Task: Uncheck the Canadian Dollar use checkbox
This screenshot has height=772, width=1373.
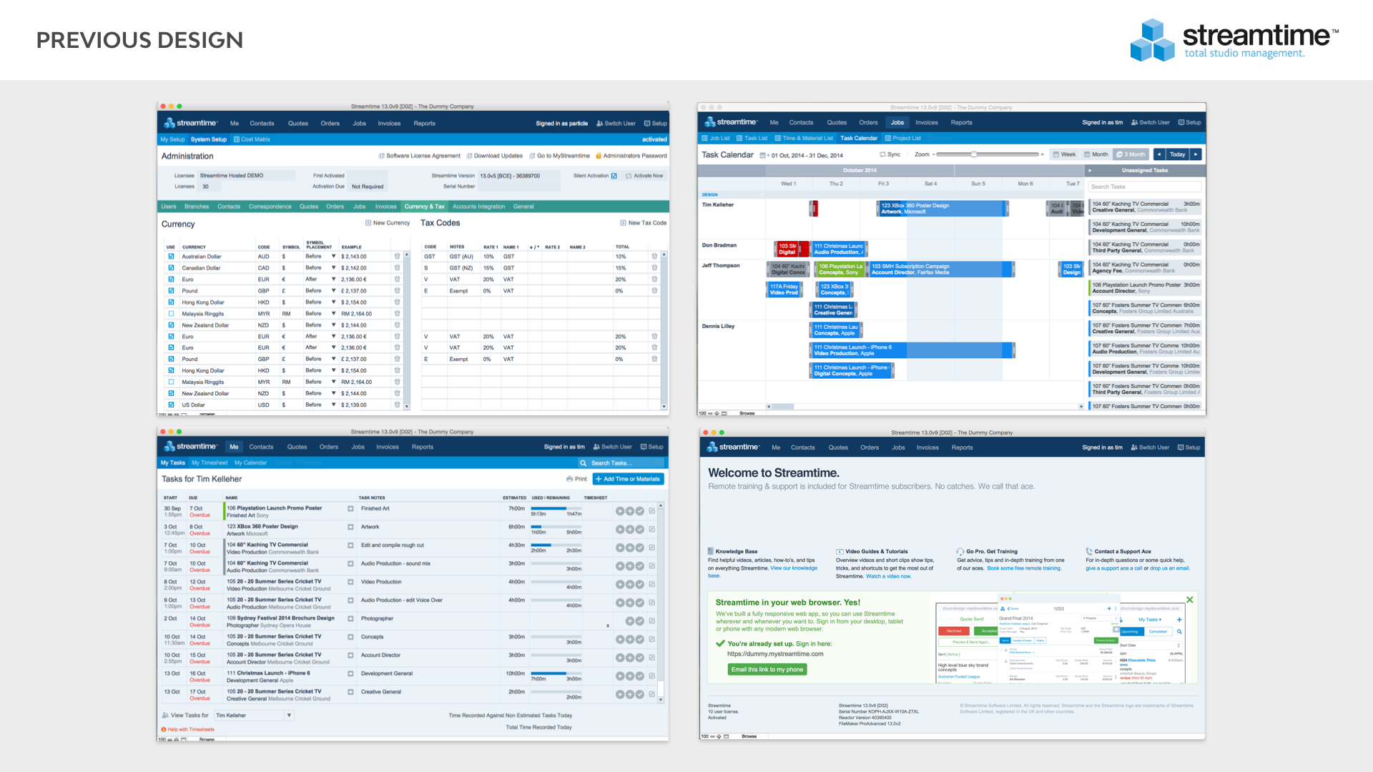Action: (171, 268)
